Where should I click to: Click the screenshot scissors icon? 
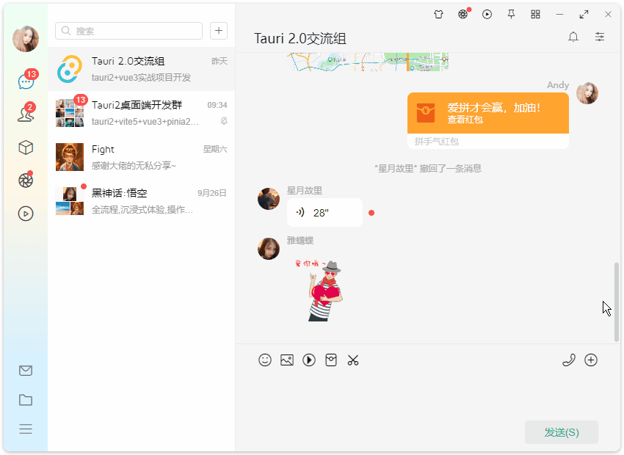point(353,360)
